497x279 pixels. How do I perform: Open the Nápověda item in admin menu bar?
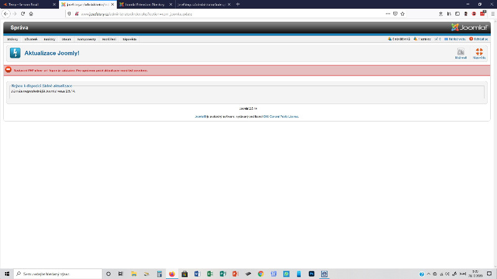(129, 39)
